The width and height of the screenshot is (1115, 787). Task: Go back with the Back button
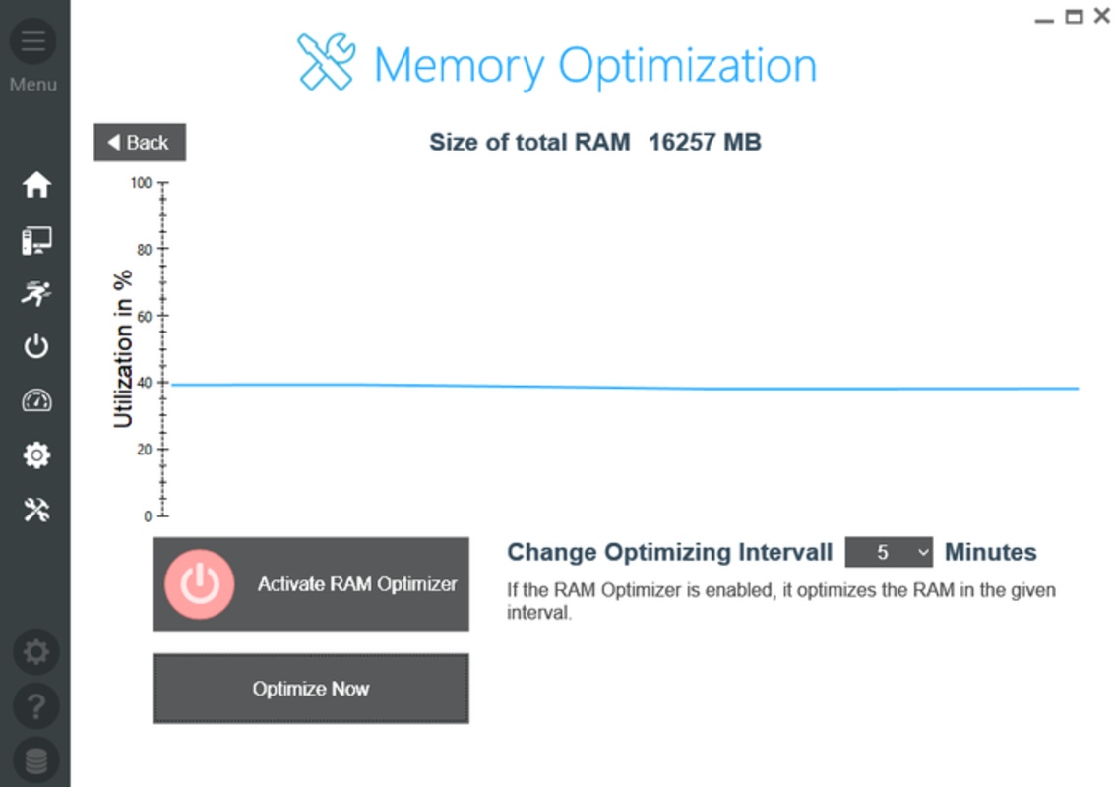point(140,143)
